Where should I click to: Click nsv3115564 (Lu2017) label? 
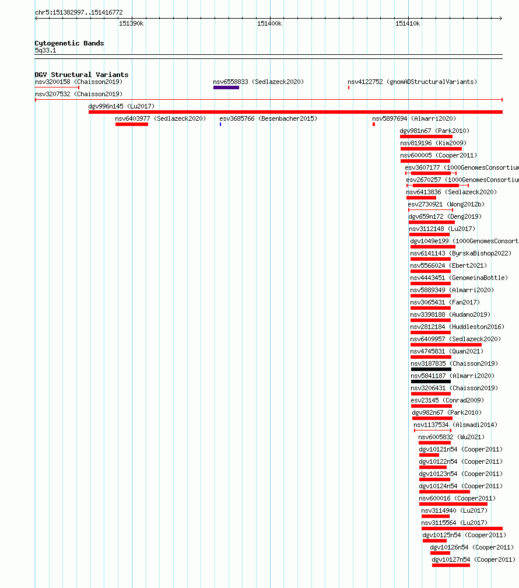click(454, 523)
